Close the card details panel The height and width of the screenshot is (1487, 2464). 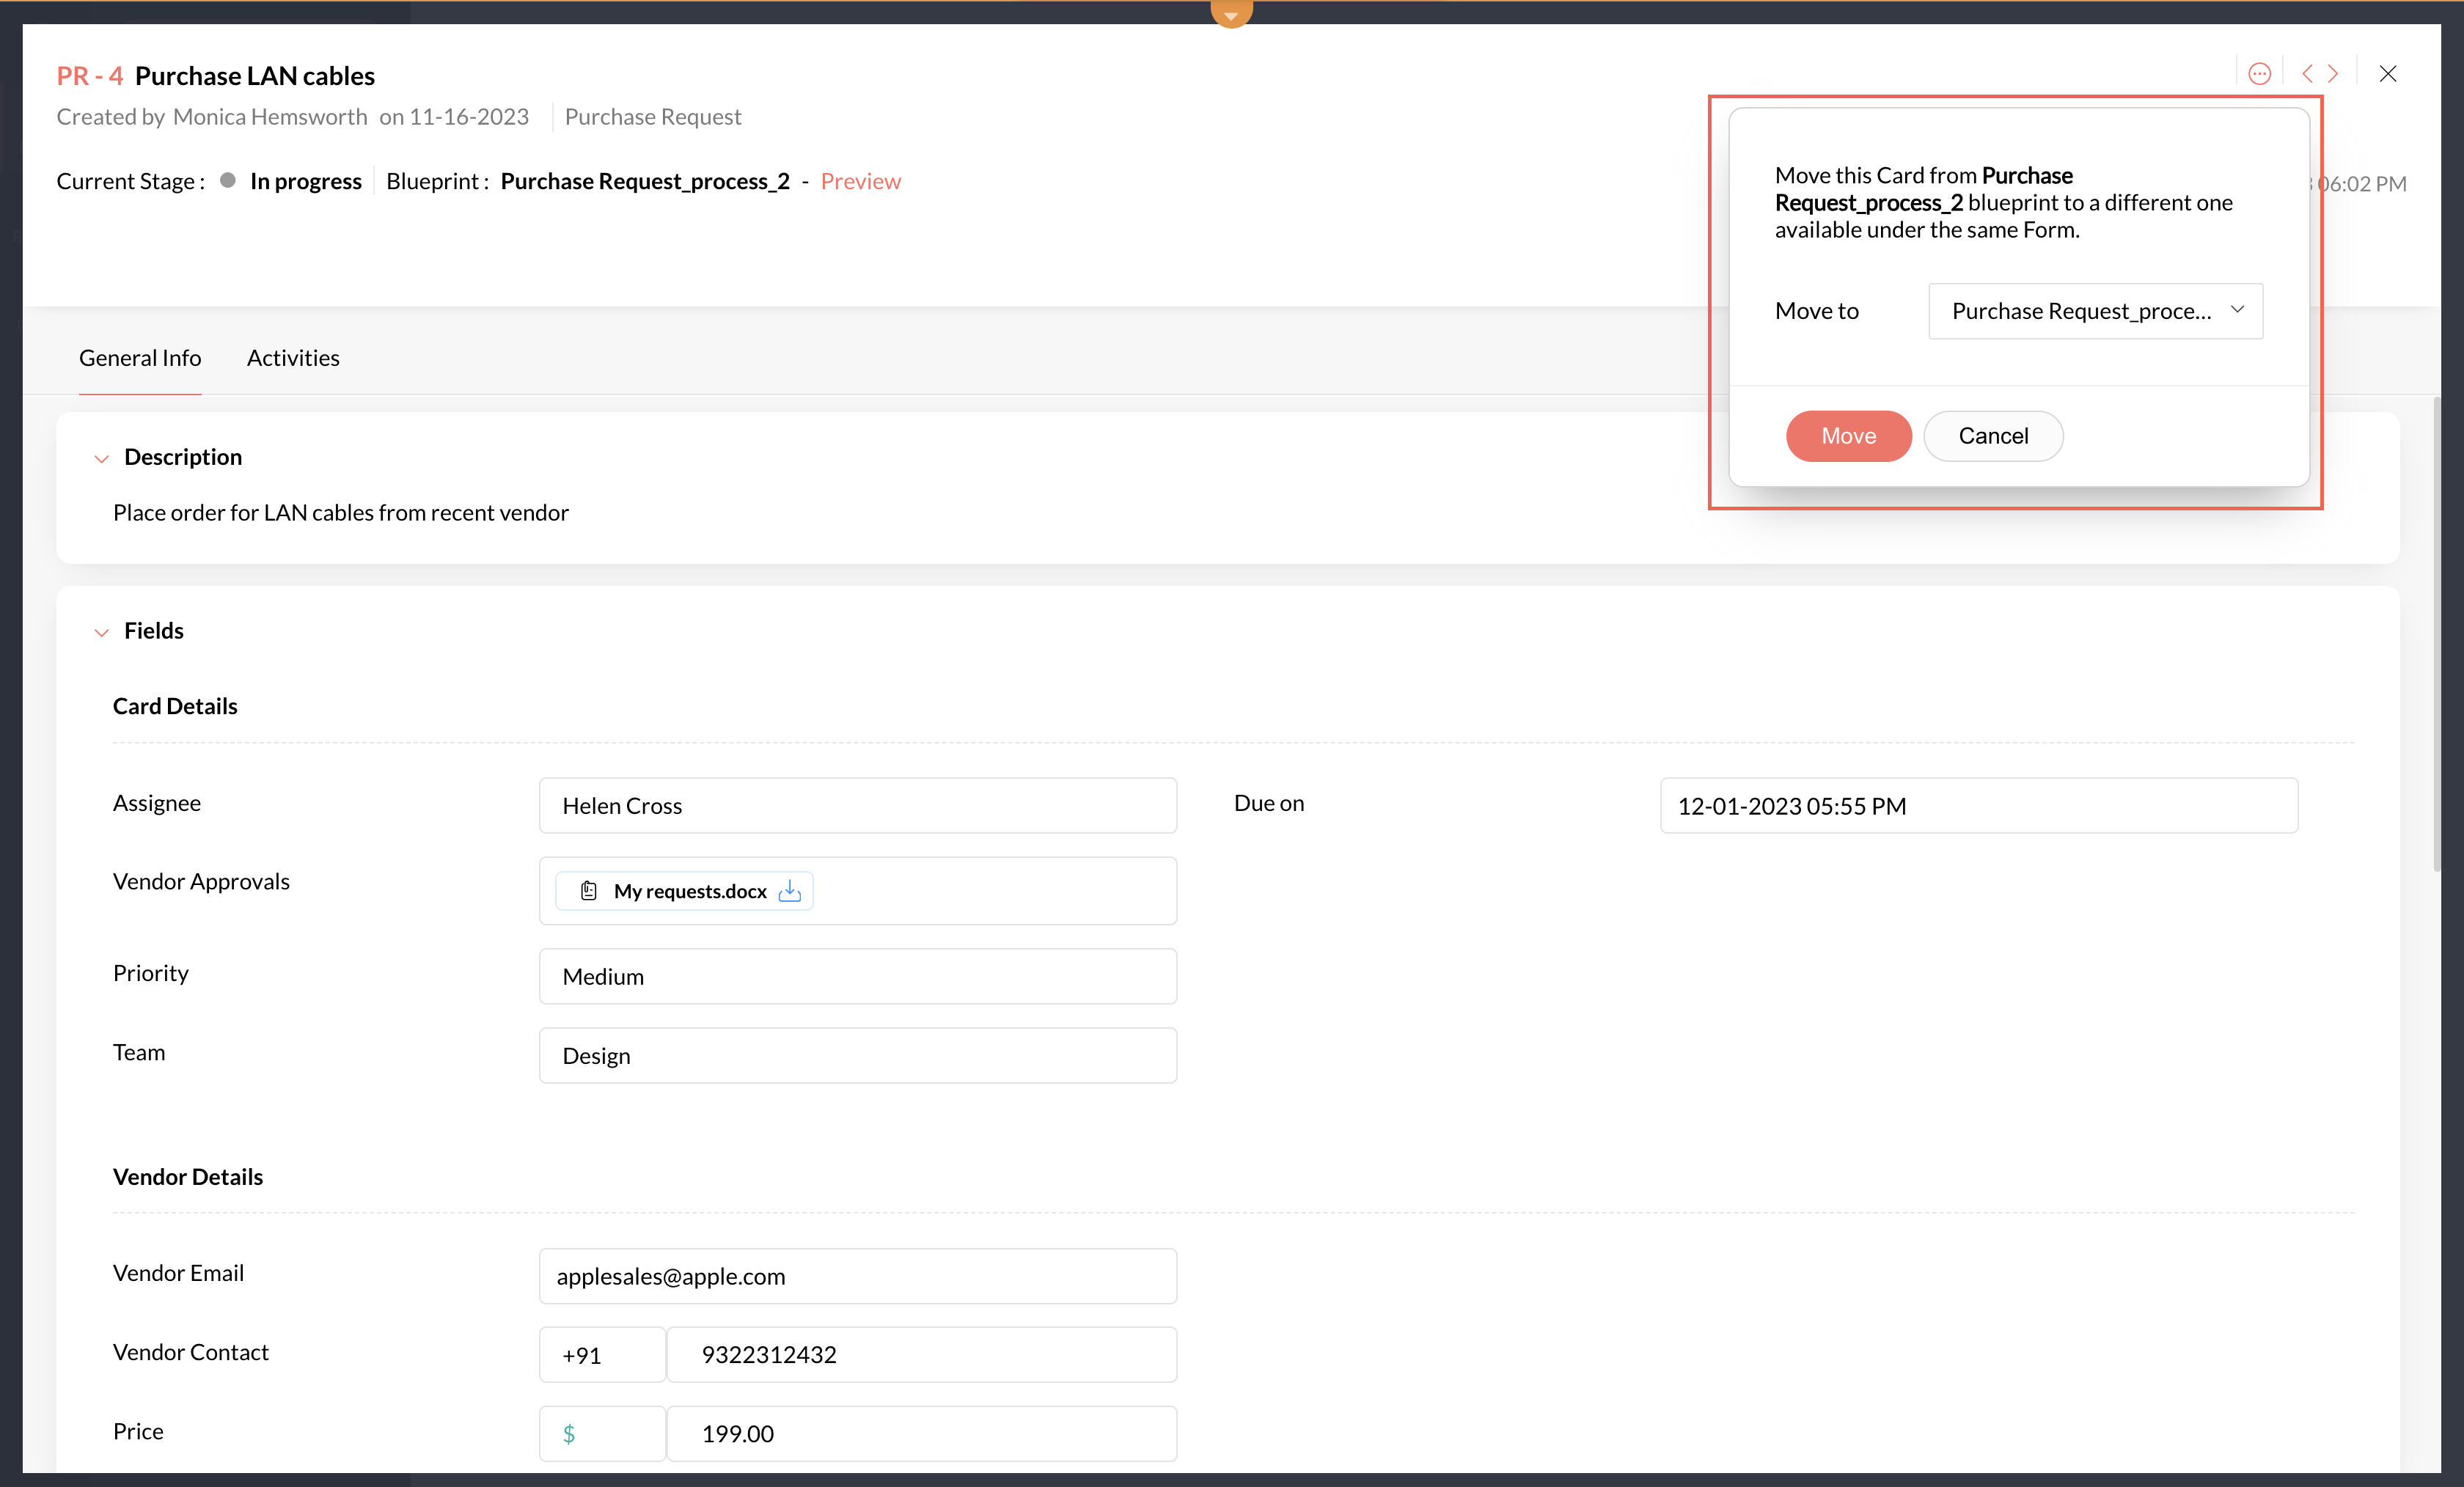click(2388, 74)
